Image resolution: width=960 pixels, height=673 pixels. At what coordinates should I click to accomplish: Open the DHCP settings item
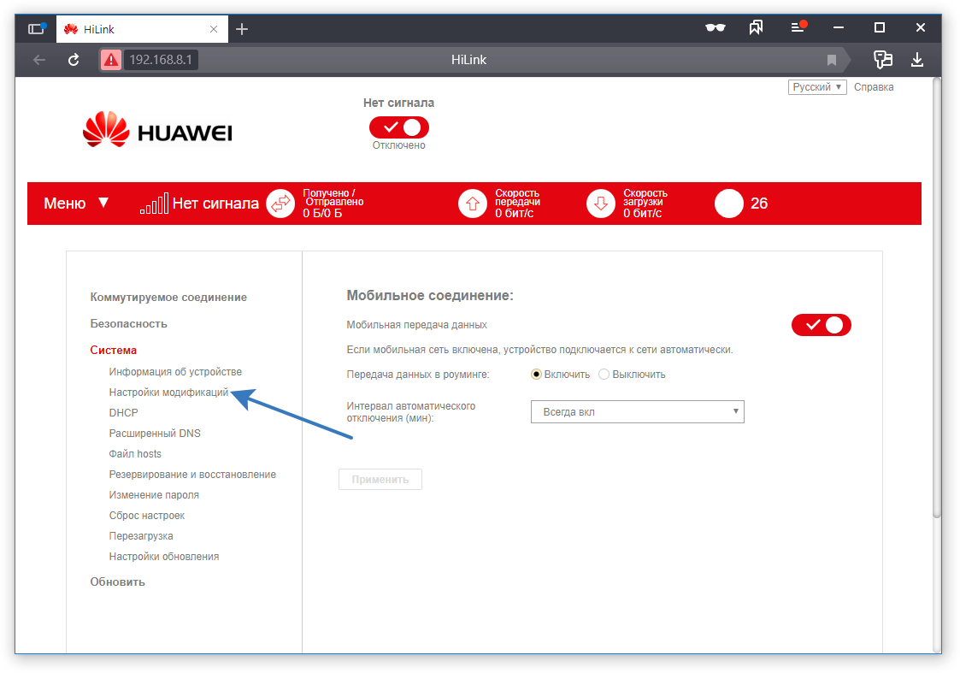pyautogui.click(x=124, y=413)
